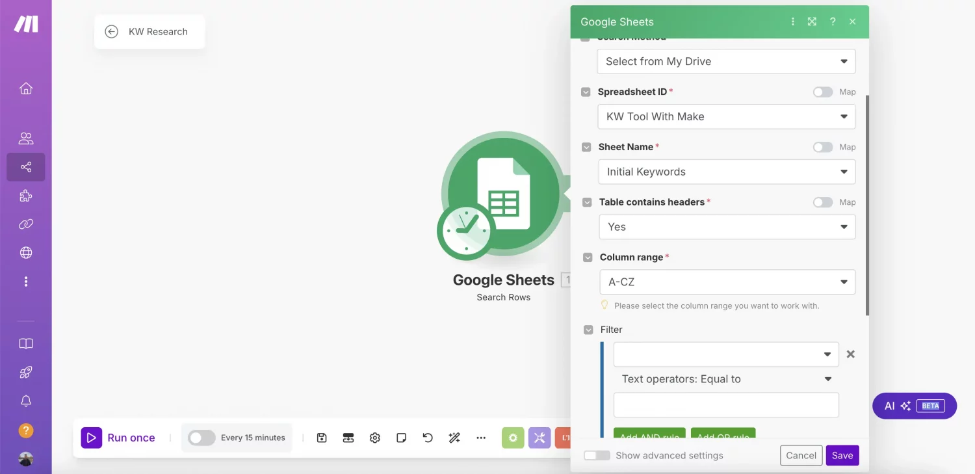Click the Google Sheets module circle
This screenshot has height=474, width=975.
[504, 194]
